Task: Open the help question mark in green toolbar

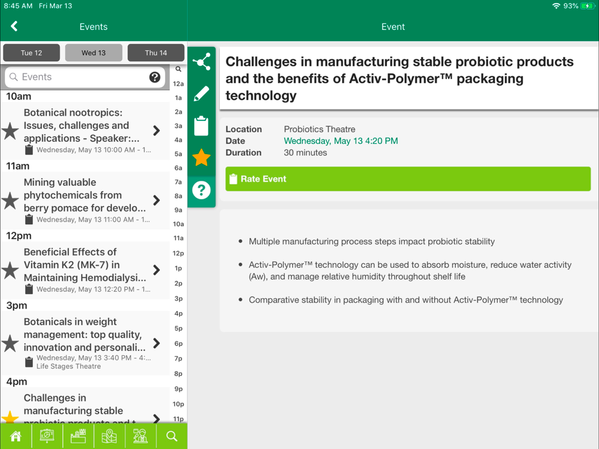Action: click(201, 190)
